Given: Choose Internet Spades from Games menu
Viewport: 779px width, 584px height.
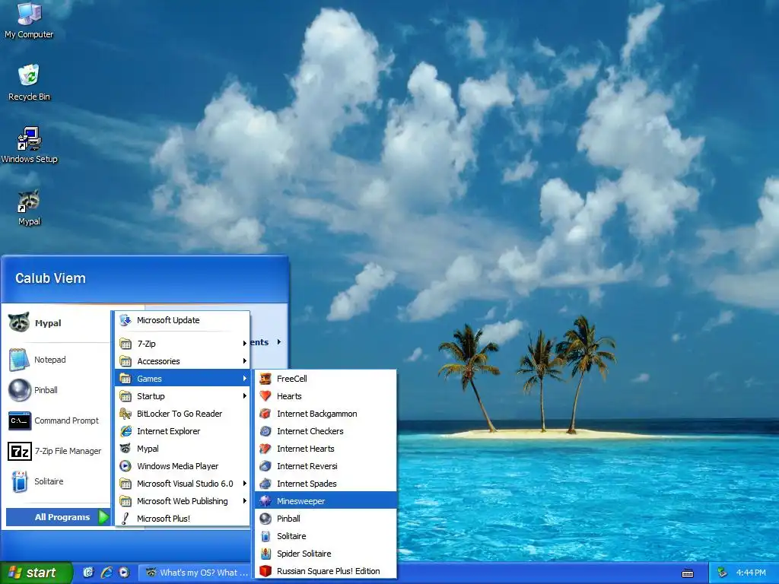Looking at the screenshot, I should point(326,483).
